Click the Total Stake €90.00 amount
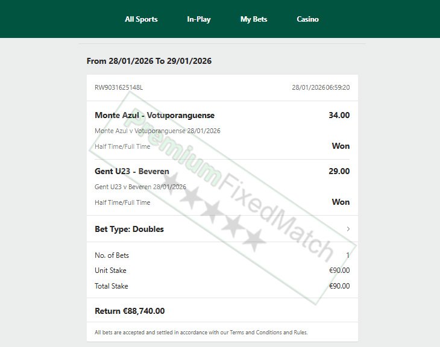440x347 pixels. tap(339, 286)
